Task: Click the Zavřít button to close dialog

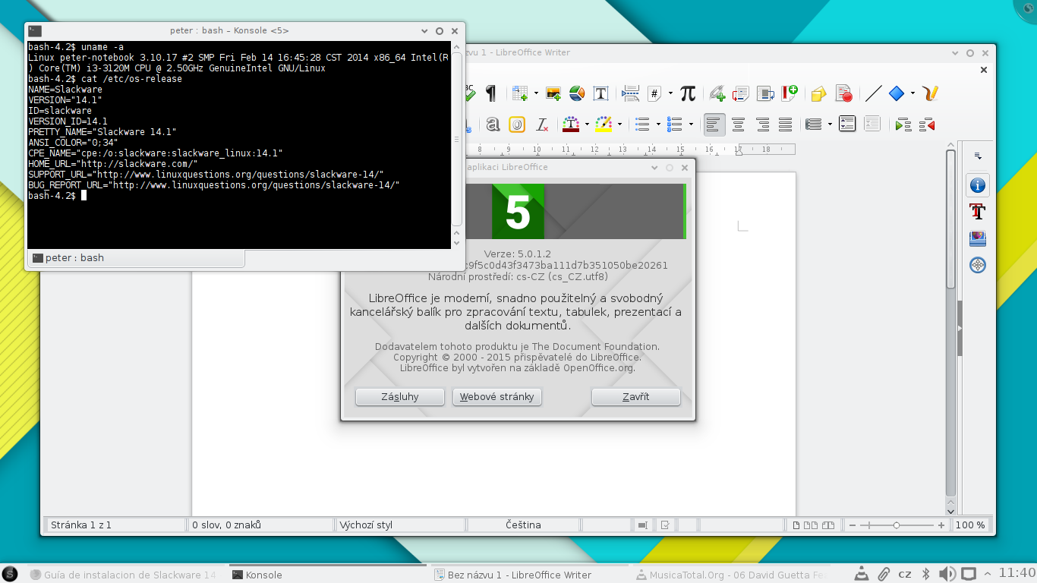Action: tap(636, 397)
